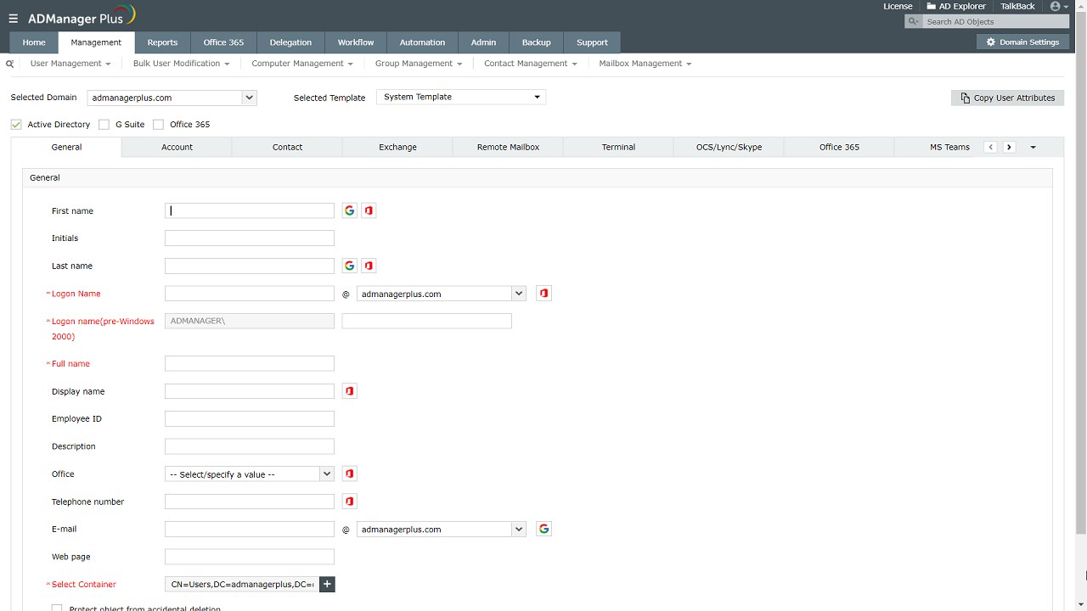1087x611 pixels.
Task: Click into the Telephone number field
Action: (x=250, y=502)
